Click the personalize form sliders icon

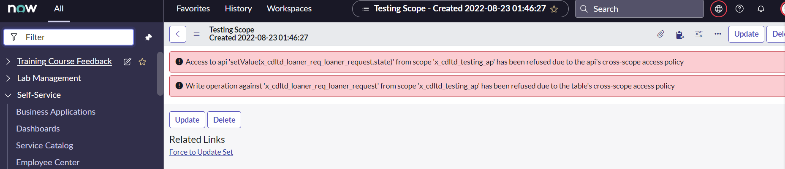(x=699, y=34)
